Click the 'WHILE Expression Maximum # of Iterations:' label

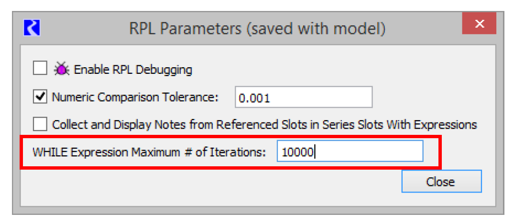(149, 152)
